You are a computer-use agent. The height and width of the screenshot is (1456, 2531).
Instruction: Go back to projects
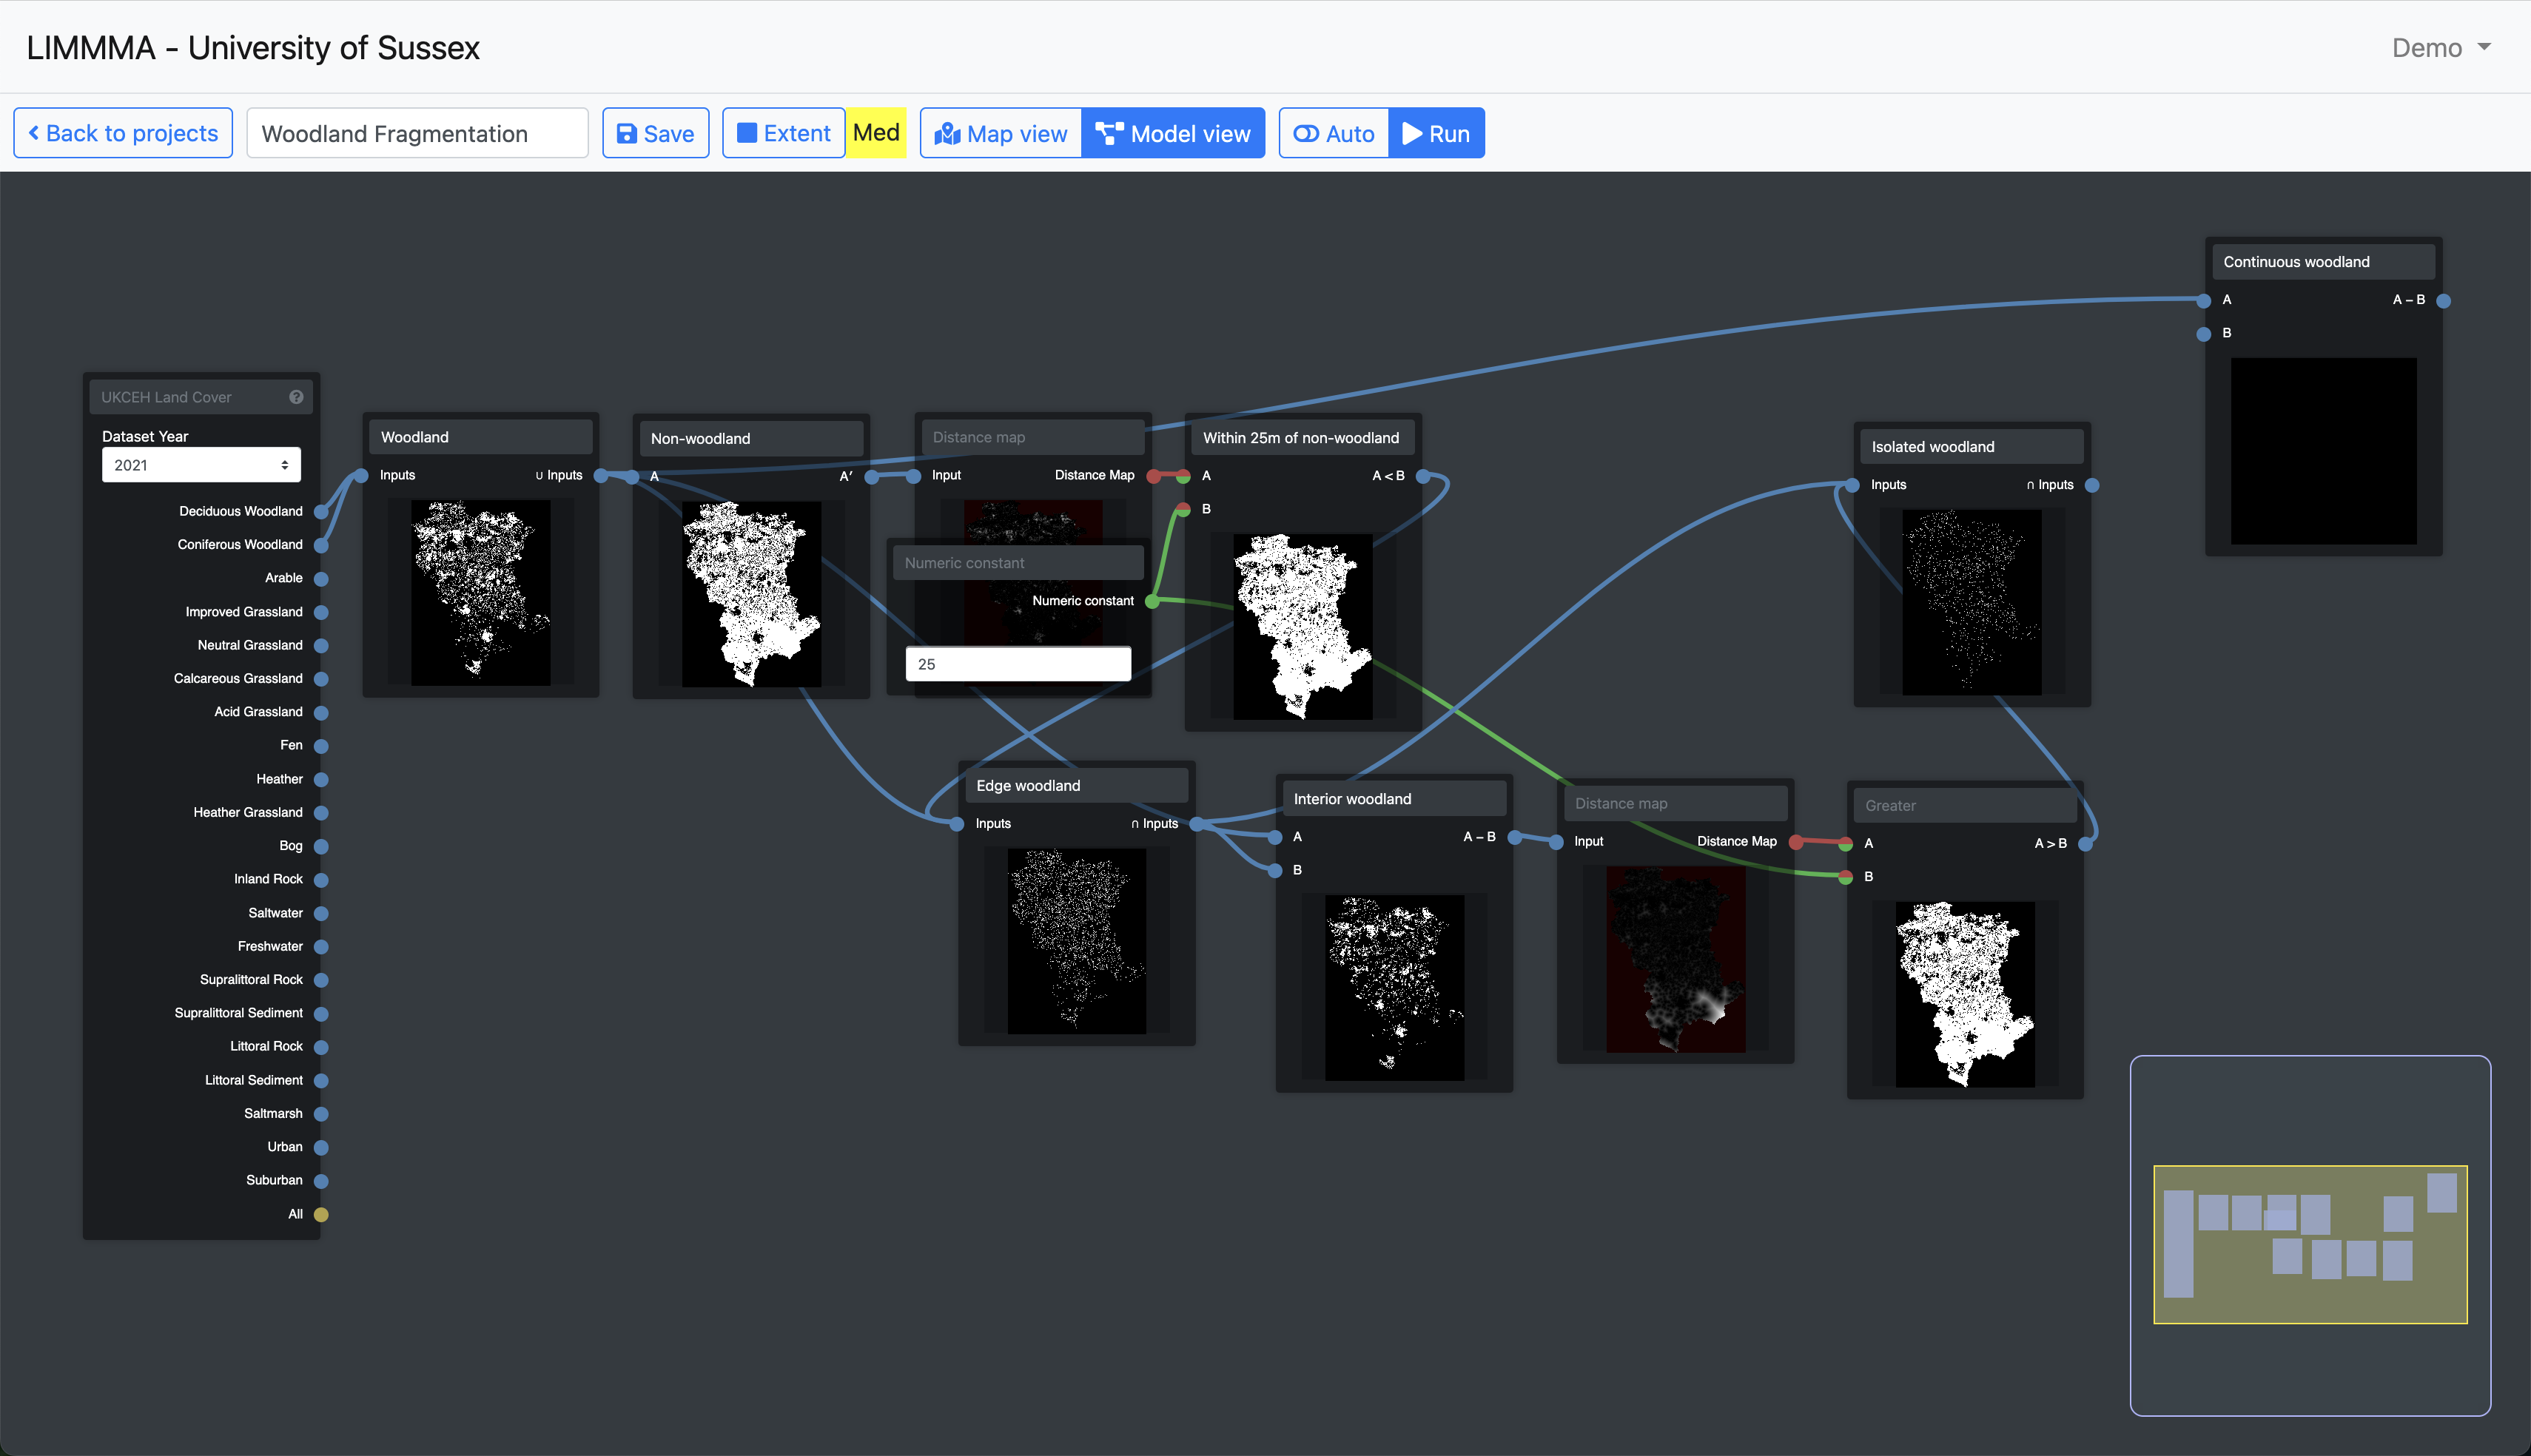[x=123, y=133]
